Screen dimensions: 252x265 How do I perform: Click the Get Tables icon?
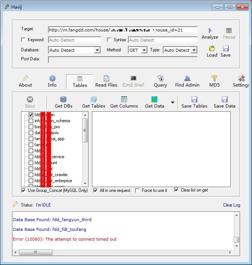(94, 99)
